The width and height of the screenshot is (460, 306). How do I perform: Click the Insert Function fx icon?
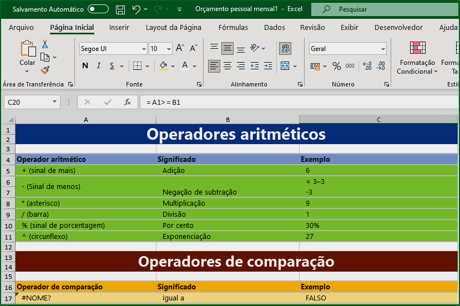coord(127,102)
